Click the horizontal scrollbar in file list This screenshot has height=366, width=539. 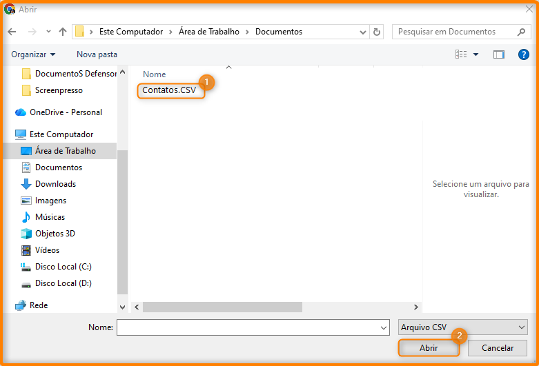point(222,307)
